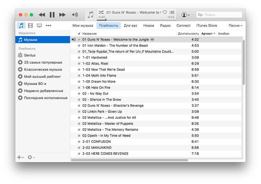Click the vertical scrollbar of the song list

[244, 62]
